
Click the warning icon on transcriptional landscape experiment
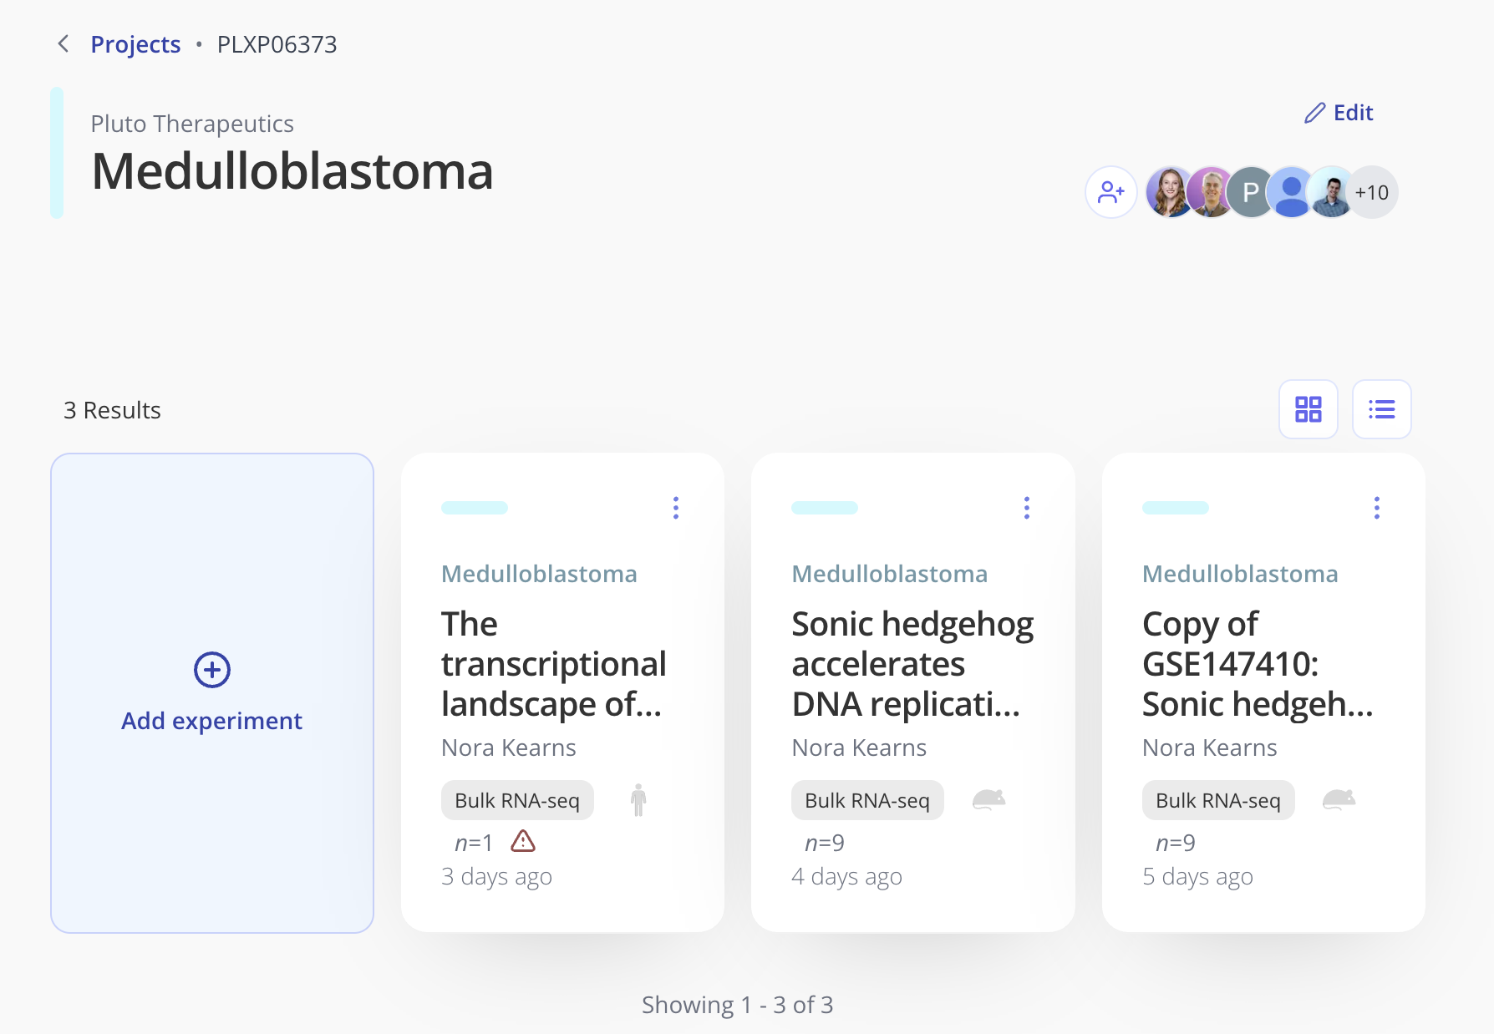(523, 843)
